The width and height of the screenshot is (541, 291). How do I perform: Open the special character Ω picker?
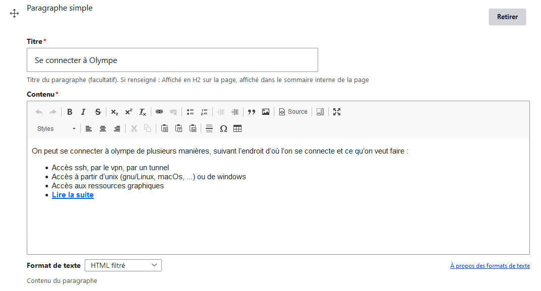223,128
